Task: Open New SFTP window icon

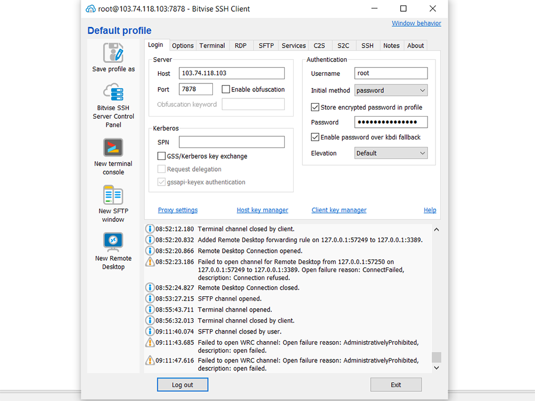Action: pyautogui.click(x=113, y=195)
